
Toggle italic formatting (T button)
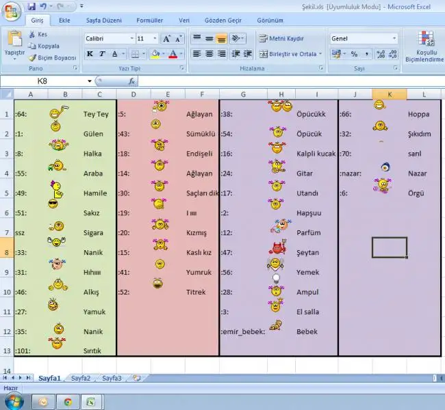[x=102, y=54]
